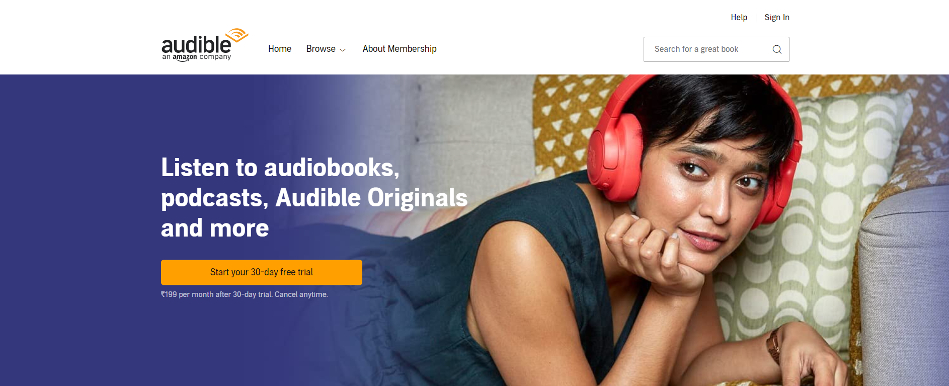Screen dimensions: 949x386
Task: Go to the Home nav item
Action: (280, 49)
